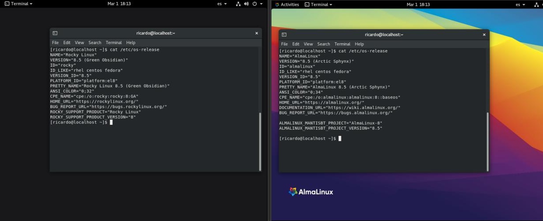Click NAME="Rocky Linux" line in terminal
Screen dimensions: 543x221
[73, 55]
